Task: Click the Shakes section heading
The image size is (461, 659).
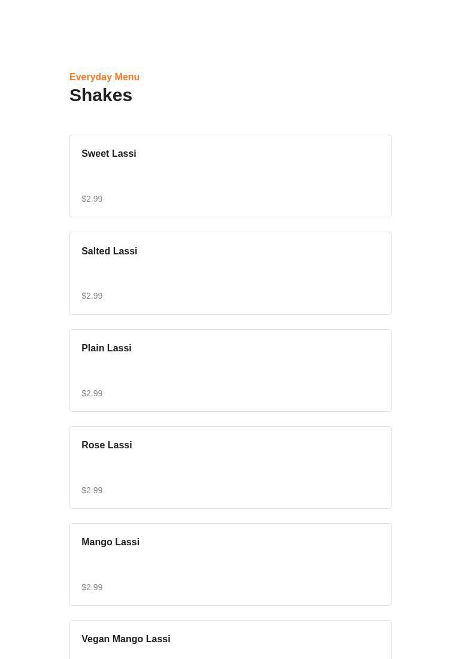Action: point(101,95)
